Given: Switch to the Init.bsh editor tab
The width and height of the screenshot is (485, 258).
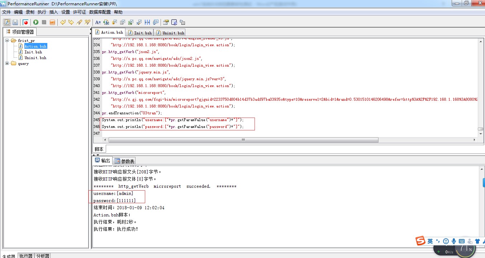Looking at the screenshot, I should click(140, 33).
